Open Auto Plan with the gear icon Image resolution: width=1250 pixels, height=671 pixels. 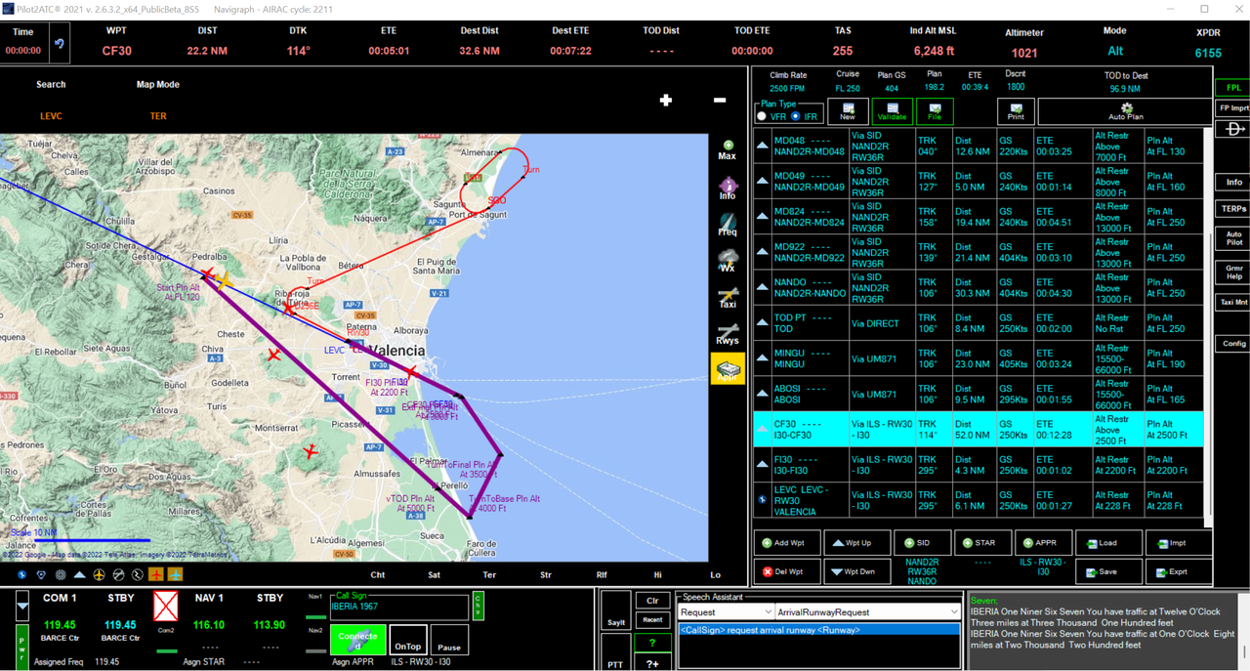pyautogui.click(x=1126, y=111)
